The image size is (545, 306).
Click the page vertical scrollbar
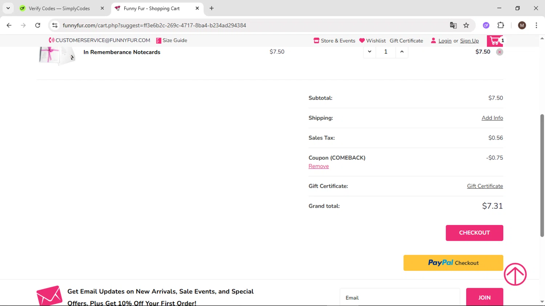542,175
